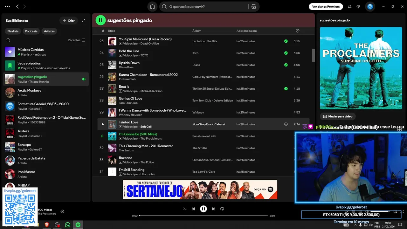
Task: Search within Sua Biblioteca
Action: (x=8, y=40)
